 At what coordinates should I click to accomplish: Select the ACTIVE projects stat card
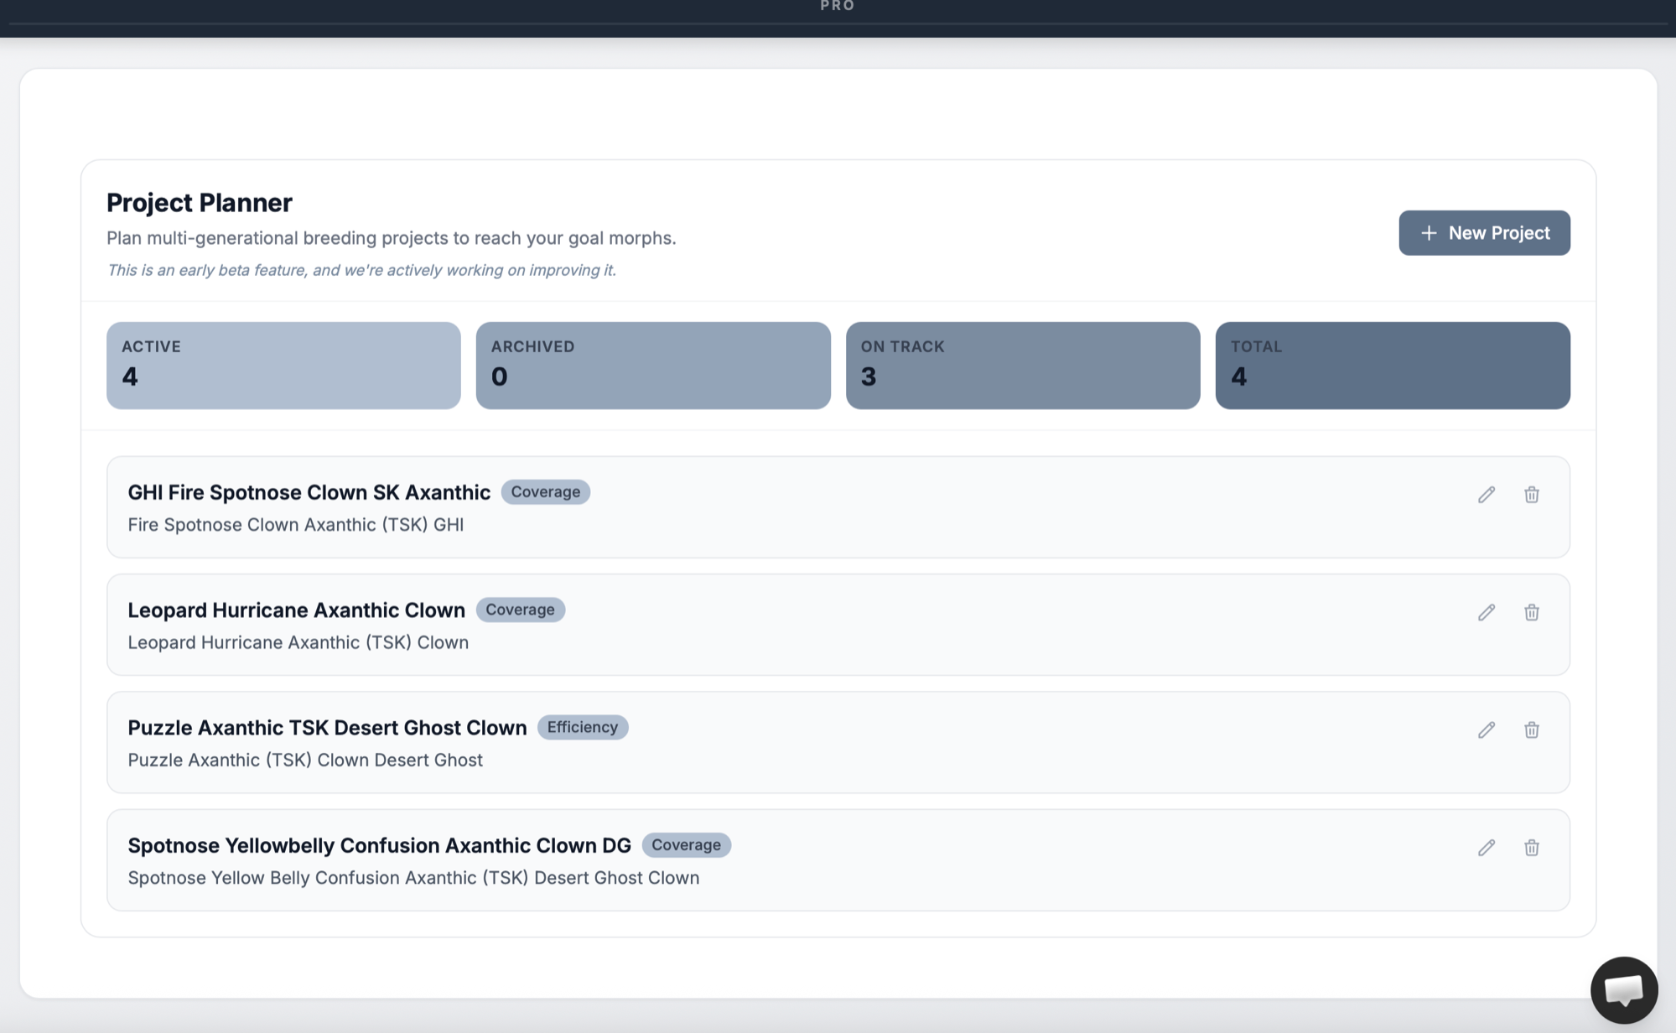(x=283, y=365)
